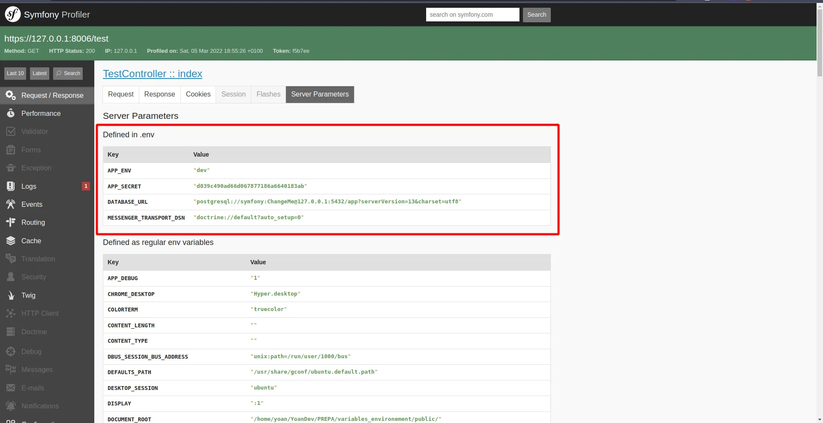The height and width of the screenshot is (423, 823).
Task: Open the E-mails envelope icon
Action: 11,388
